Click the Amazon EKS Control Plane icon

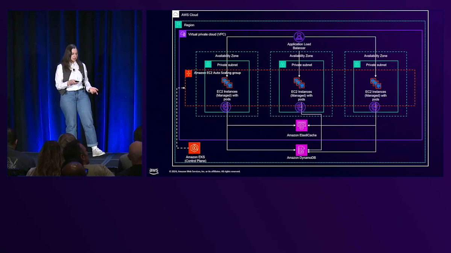194,148
